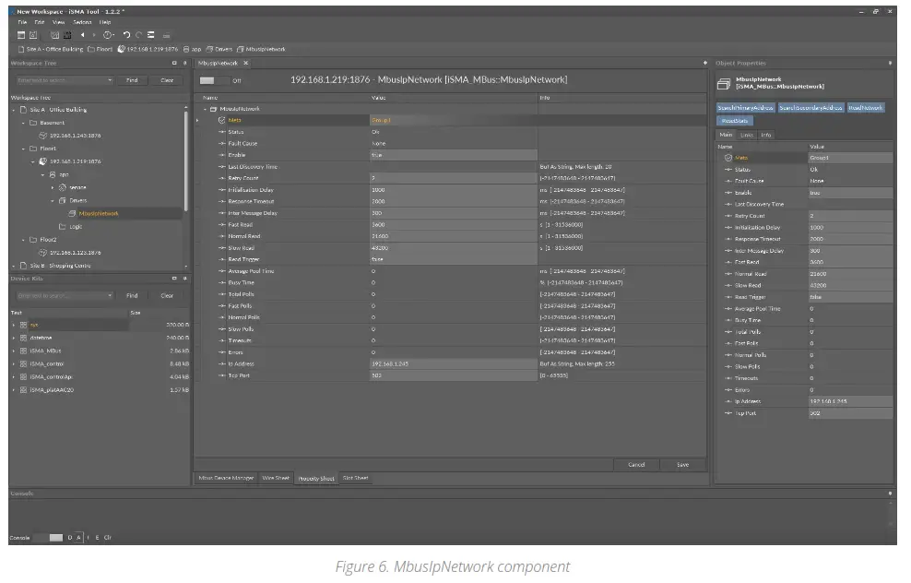The height and width of the screenshot is (583, 911).
Task: Open the Links tab in Object Properties
Action: pyautogui.click(x=747, y=135)
